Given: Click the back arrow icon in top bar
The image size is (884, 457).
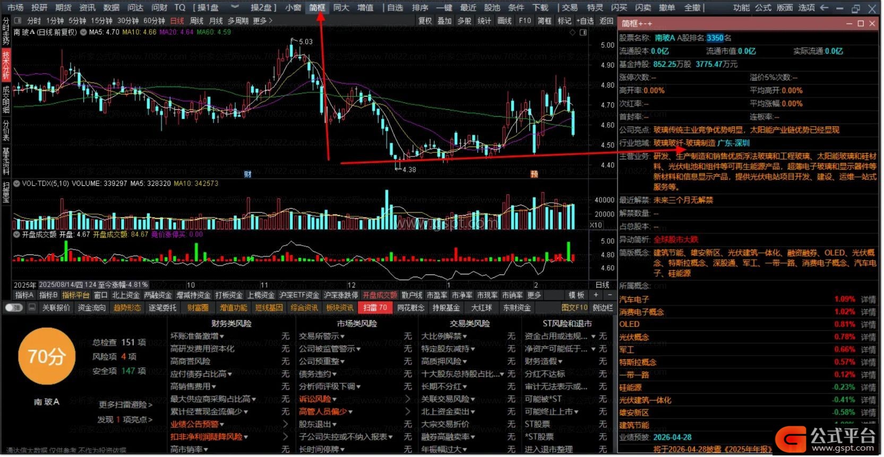Looking at the screenshot, I should tap(824, 7).
